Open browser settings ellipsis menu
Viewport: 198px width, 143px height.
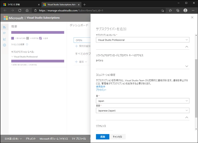pyautogui.click(x=193, y=11)
